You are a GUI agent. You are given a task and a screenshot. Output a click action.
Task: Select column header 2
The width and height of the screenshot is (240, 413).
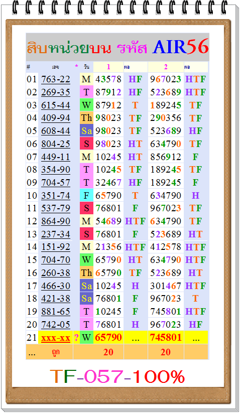[x=166, y=67]
